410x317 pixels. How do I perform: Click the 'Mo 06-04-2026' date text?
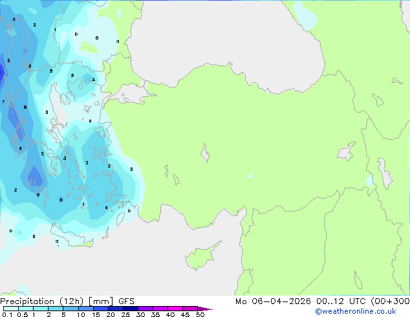point(273,301)
